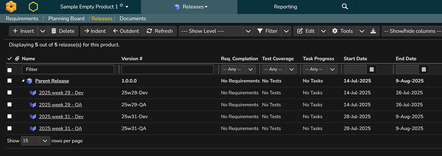Viewport: 442px width, 156px height.
Task: Select the Parent Release row checkbox
Action: [x=10, y=81]
